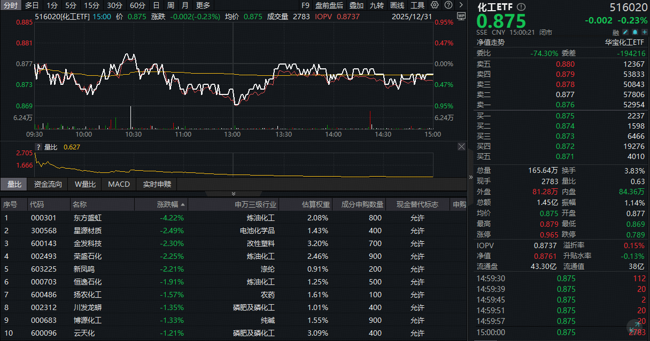Click the question mark next to 量比 indicator
The width and height of the screenshot is (650, 341).
click(38, 147)
